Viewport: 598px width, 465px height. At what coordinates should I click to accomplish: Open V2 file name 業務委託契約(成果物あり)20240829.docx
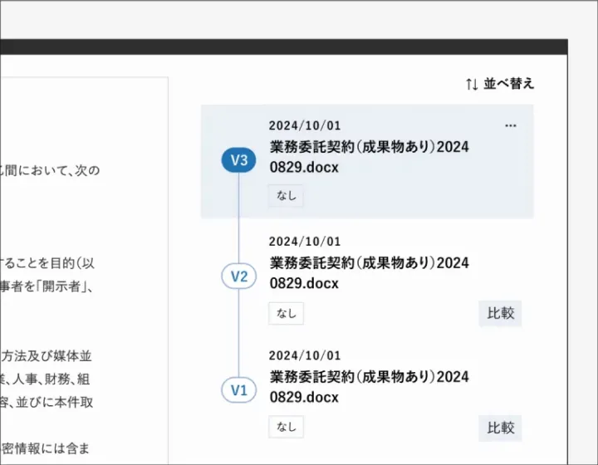[369, 273]
